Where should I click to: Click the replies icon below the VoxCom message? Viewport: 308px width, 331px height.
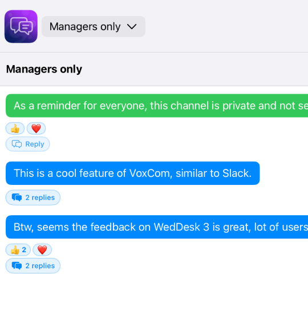click(17, 197)
